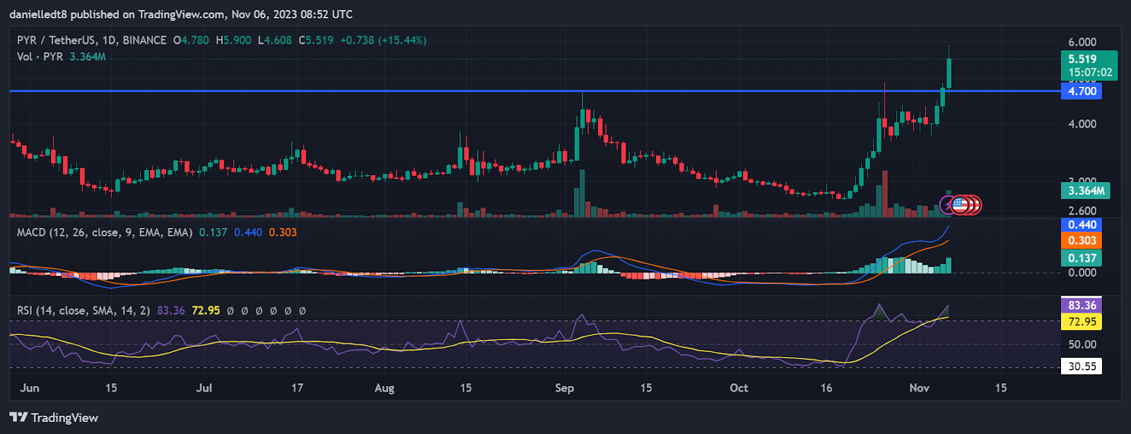
Task: Open the US flag economic event marker
Action: pyautogui.click(x=959, y=205)
